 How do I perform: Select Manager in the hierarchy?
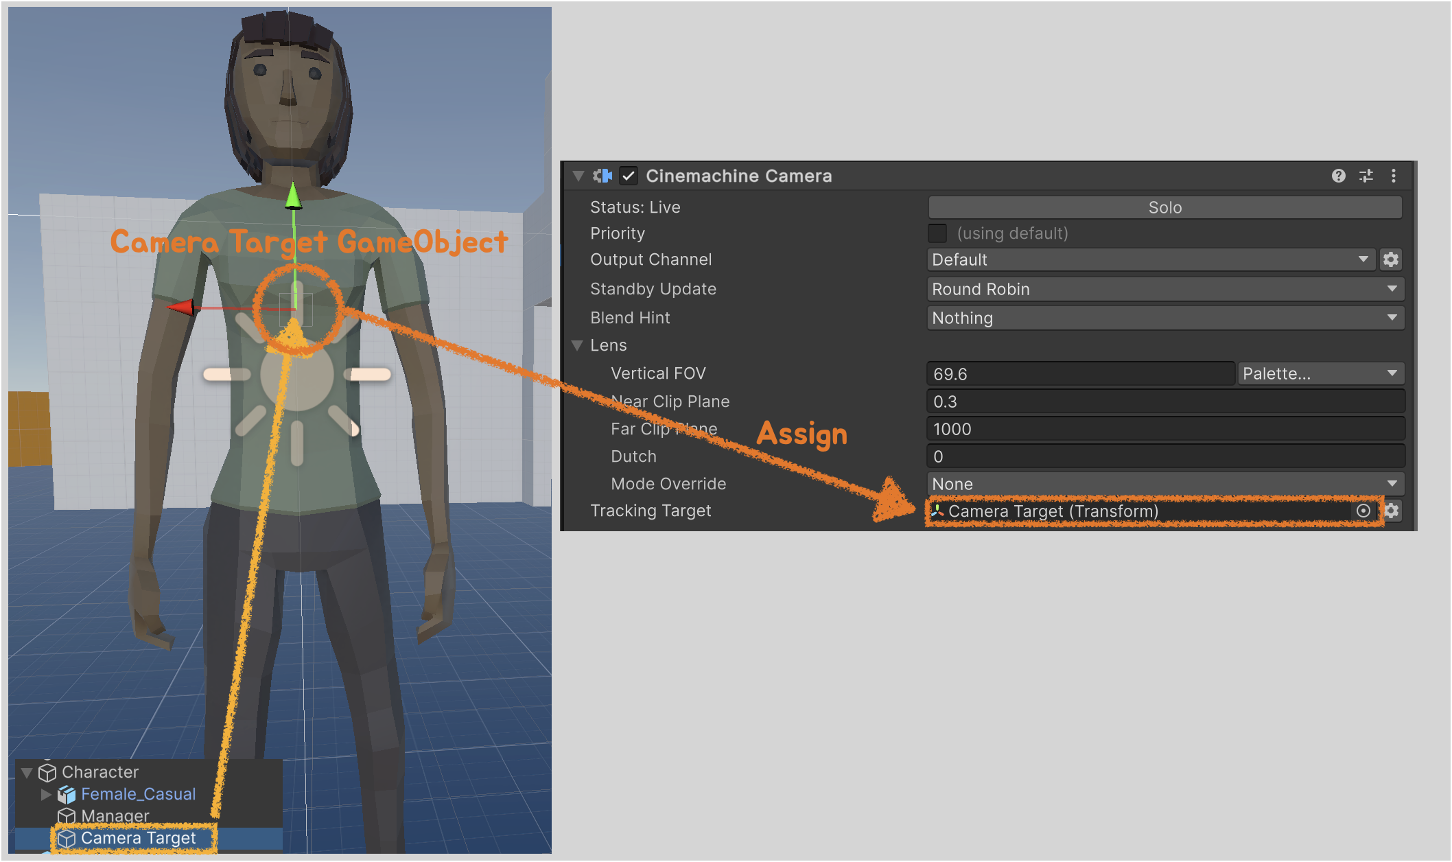click(115, 816)
